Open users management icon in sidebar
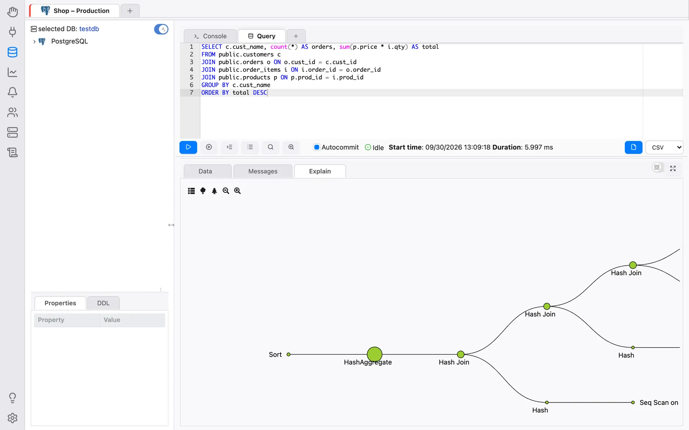689x430 pixels. click(12, 112)
